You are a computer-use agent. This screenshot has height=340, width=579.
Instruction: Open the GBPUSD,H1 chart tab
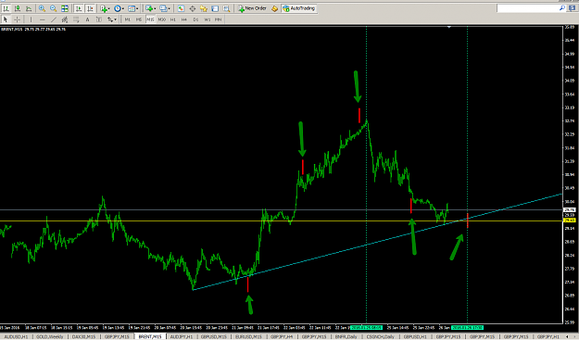pos(415,336)
